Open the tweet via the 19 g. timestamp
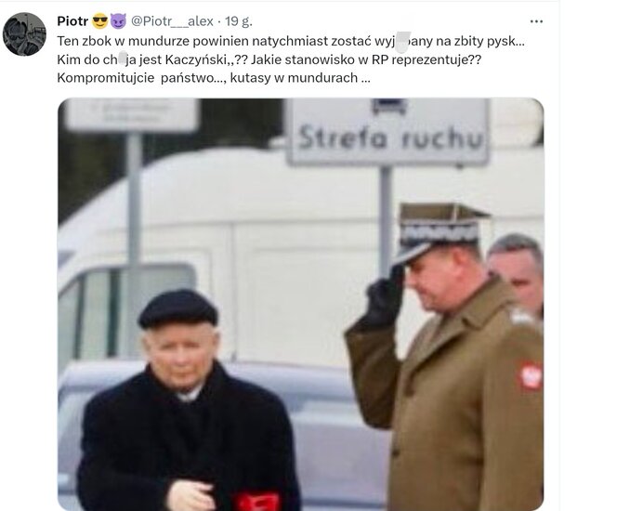Viewport: 630px width, 511px height. (238, 21)
